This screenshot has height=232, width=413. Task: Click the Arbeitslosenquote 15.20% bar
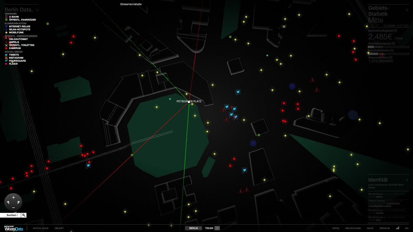tap(388, 47)
